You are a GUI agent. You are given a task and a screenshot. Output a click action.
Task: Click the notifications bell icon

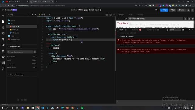(x=188, y=10)
